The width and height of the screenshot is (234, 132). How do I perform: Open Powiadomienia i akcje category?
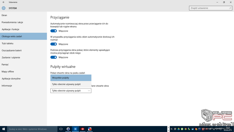point(23,22)
